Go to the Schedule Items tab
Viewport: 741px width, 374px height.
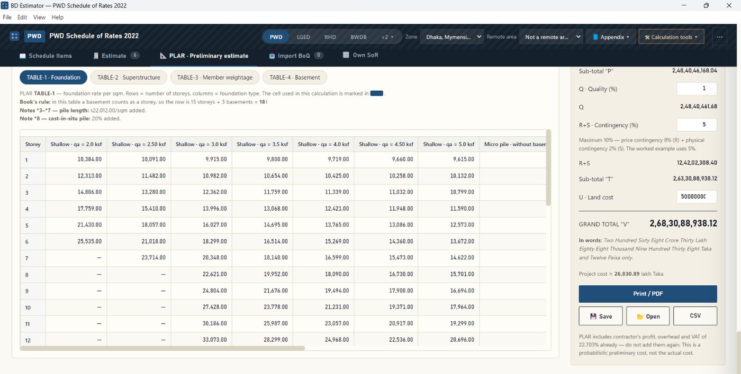coord(46,55)
